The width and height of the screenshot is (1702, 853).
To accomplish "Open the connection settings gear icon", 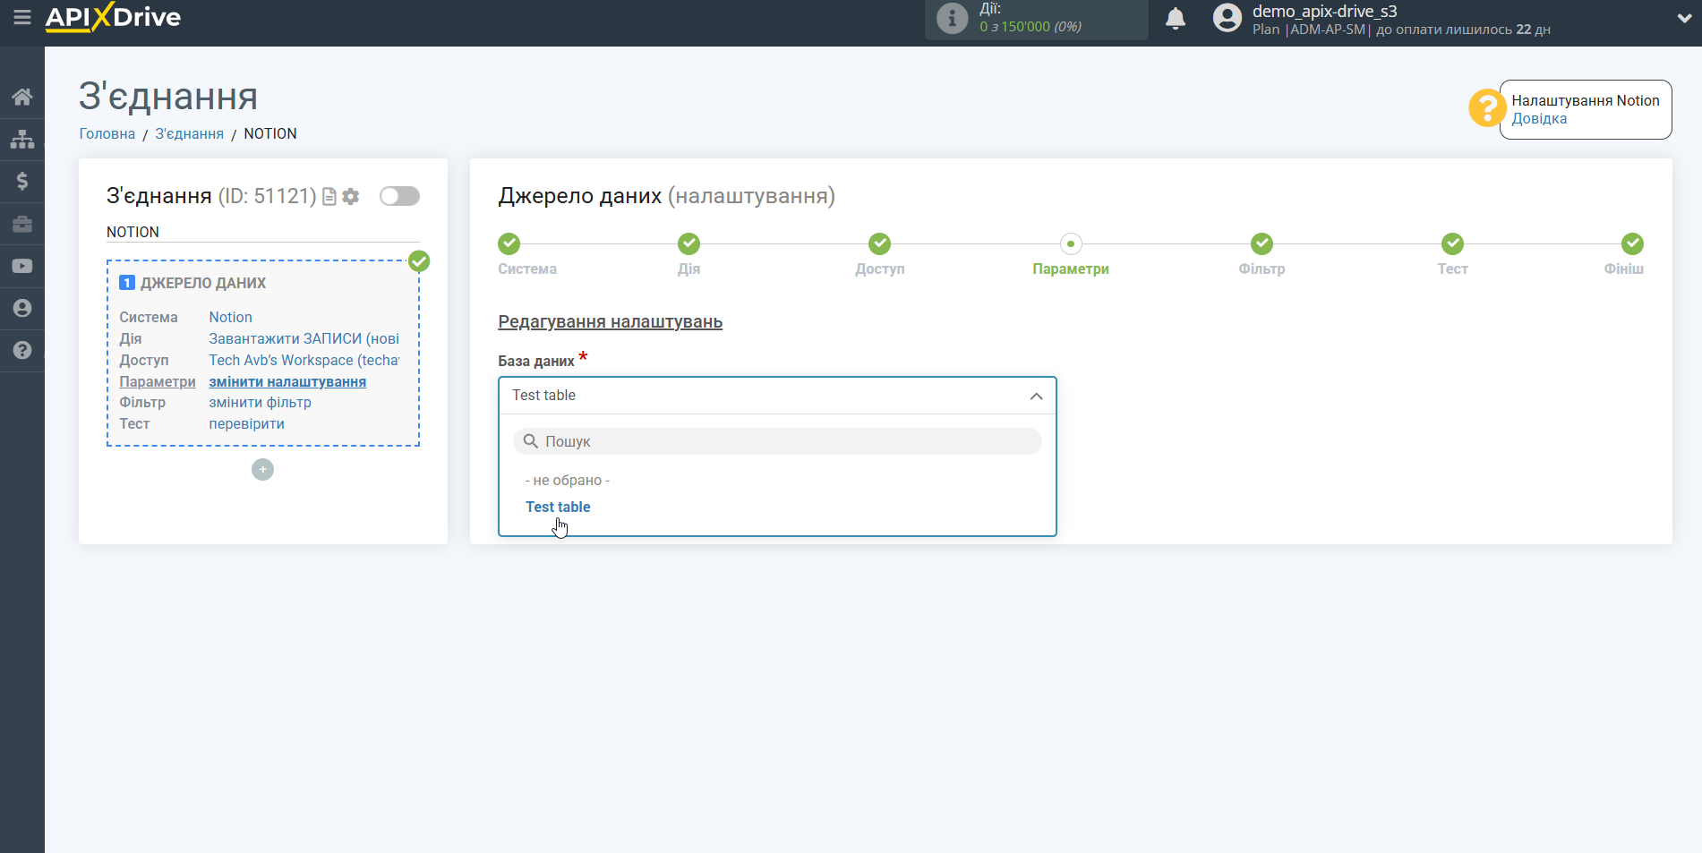I will coord(351,196).
